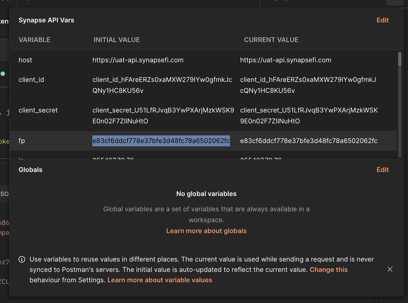Click the client_id current value

[x=308, y=85]
